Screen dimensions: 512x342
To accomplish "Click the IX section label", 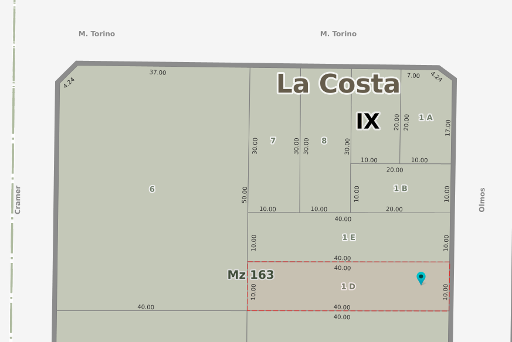I will 368,121.
